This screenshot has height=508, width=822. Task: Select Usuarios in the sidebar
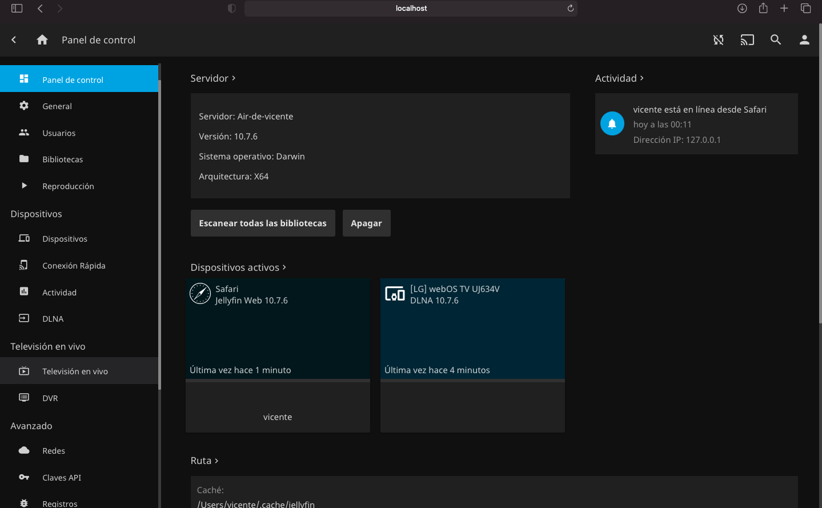click(59, 133)
